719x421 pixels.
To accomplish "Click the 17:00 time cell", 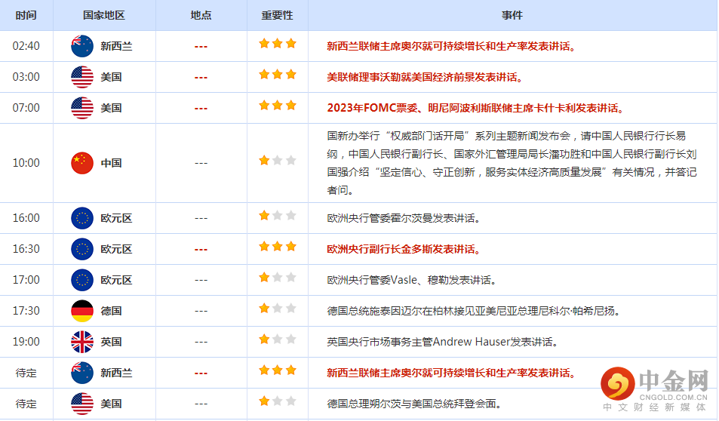I will tap(26, 280).
